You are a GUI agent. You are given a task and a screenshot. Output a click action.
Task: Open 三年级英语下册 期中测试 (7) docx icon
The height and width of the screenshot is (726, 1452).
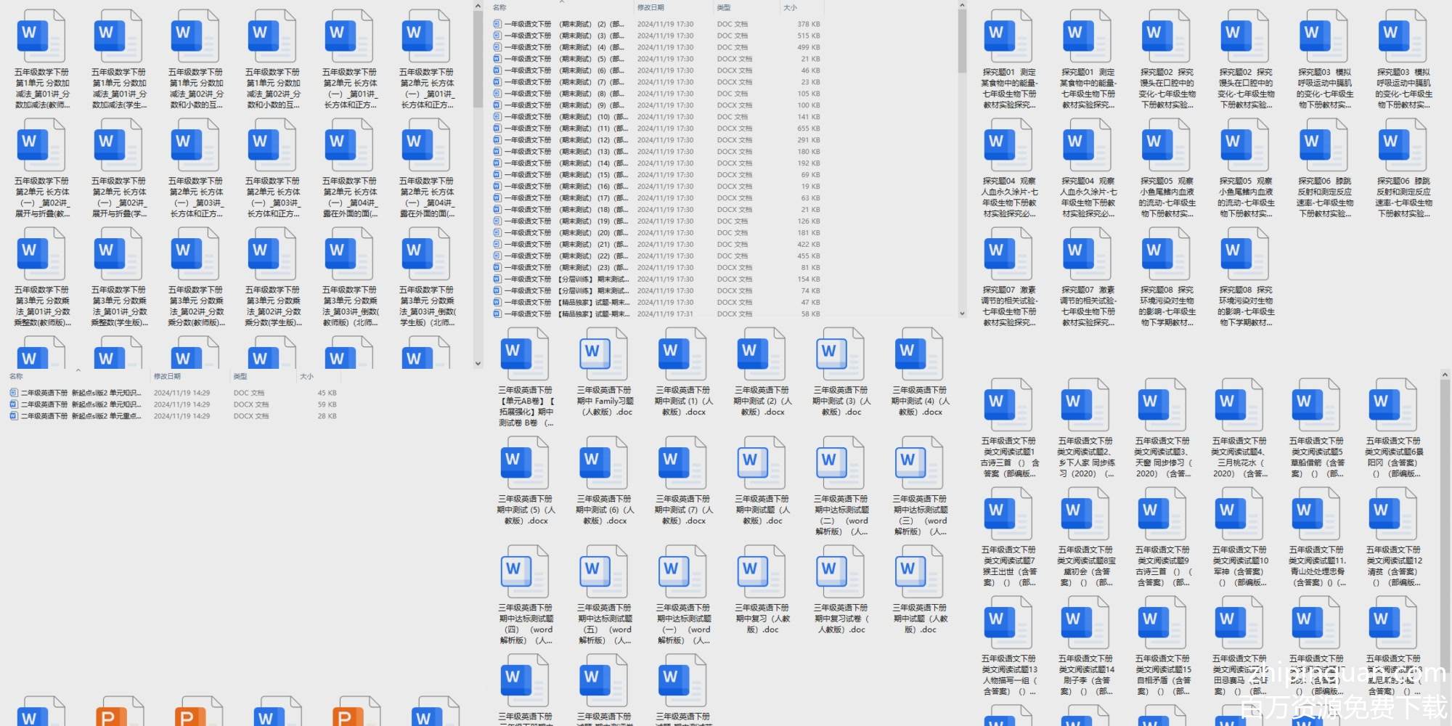(682, 463)
